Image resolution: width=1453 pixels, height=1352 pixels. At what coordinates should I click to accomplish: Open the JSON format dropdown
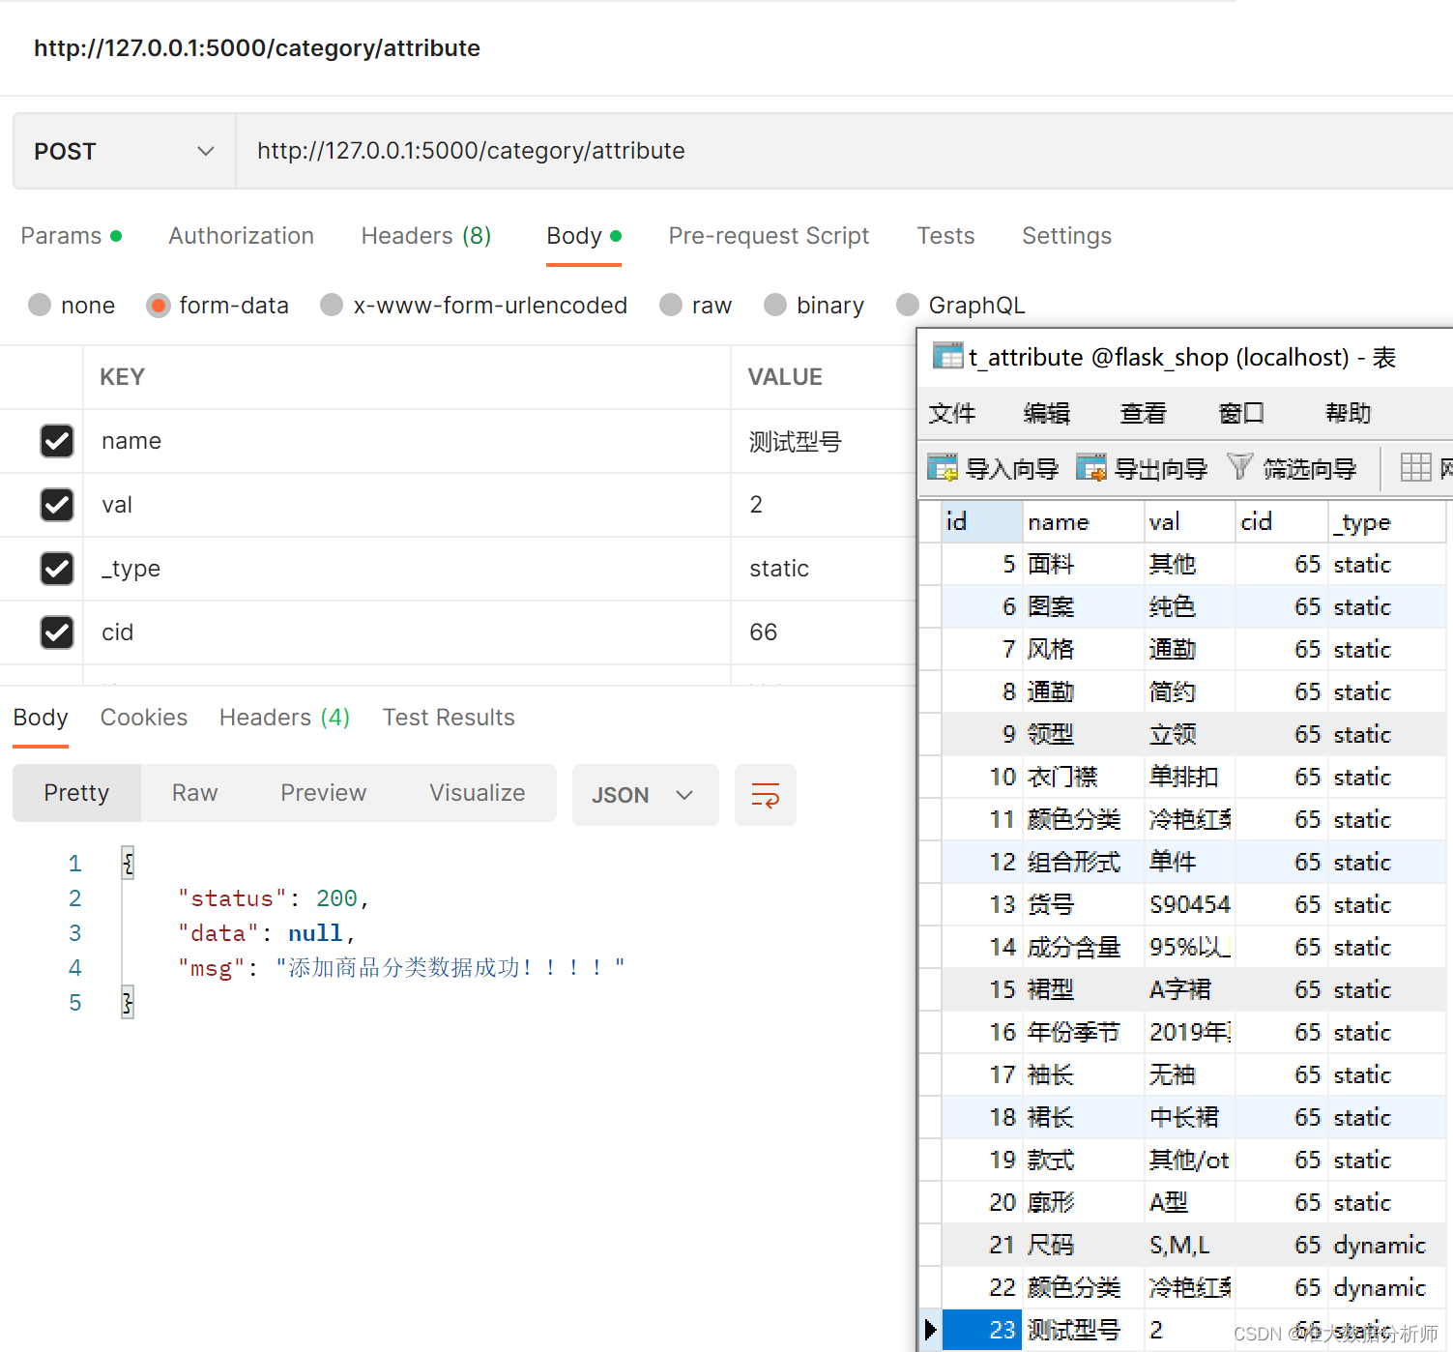click(x=645, y=795)
